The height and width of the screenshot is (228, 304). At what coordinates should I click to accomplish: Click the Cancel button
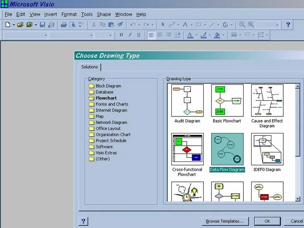[294, 221]
